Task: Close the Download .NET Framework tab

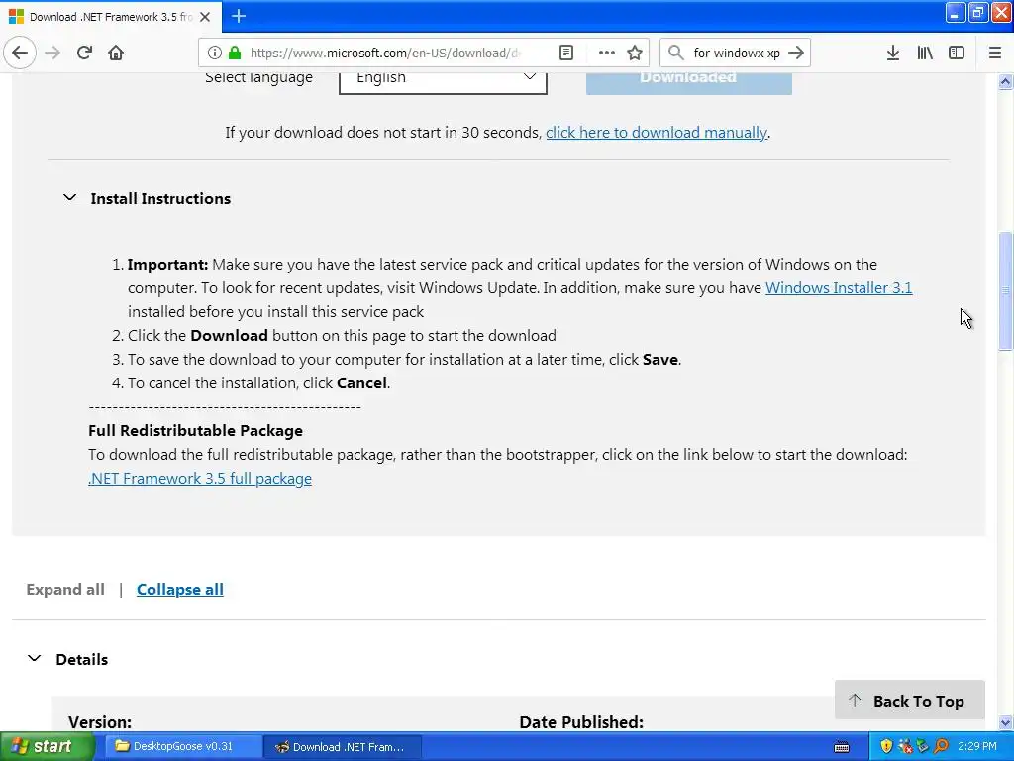Action: point(205,17)
